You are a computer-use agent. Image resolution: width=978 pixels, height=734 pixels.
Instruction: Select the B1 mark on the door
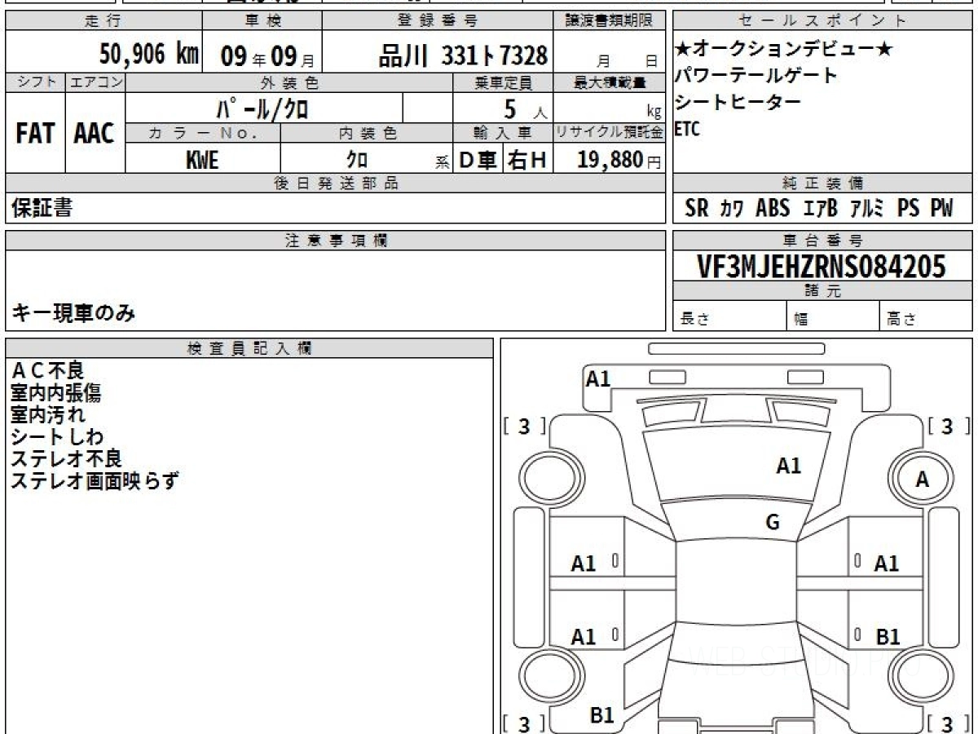887,637
